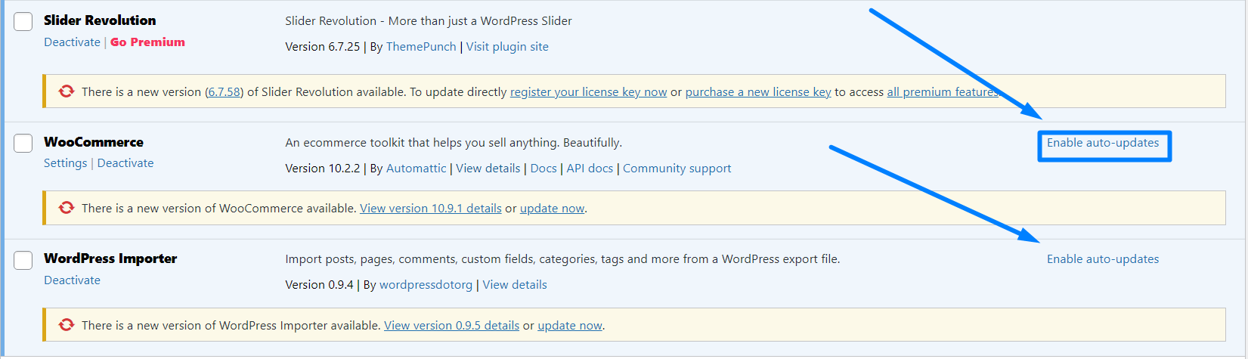
Task: Open the wordpressdotorg author link
Action: coord(426,285)
